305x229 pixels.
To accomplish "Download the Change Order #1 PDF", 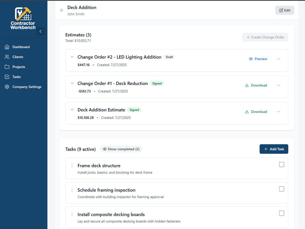I will point(256,85).
